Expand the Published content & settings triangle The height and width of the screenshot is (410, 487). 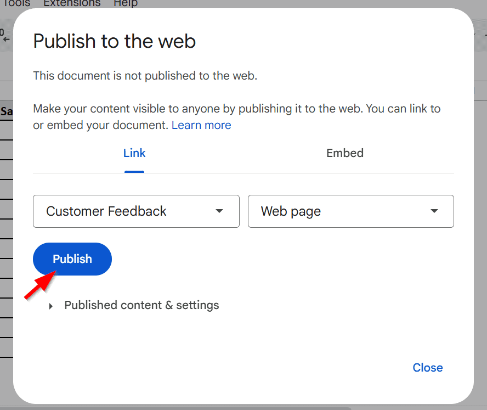click(51, 306)
